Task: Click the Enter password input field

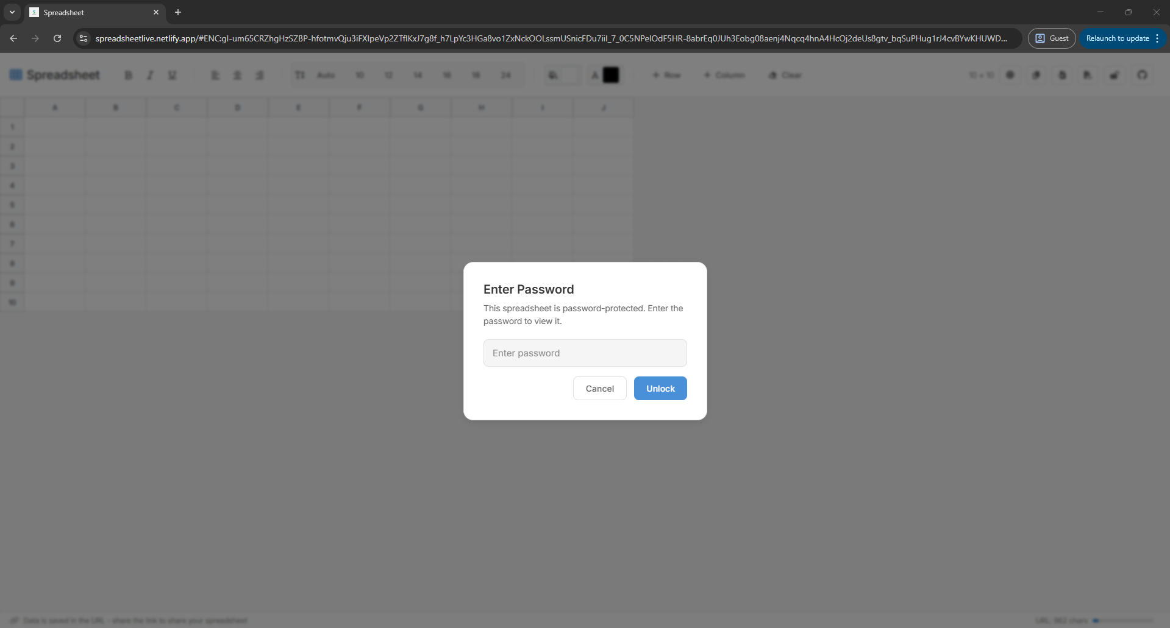Action: (x=585, y=353)
